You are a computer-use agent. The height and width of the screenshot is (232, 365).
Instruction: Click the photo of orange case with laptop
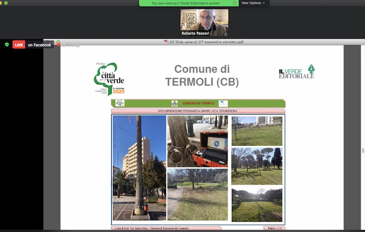(198, 142)
